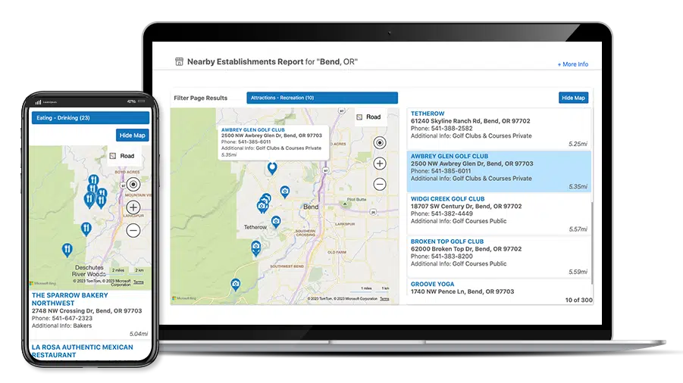Click the storefront icon beside Nearby Establishments Report

[x=179, y=61]
